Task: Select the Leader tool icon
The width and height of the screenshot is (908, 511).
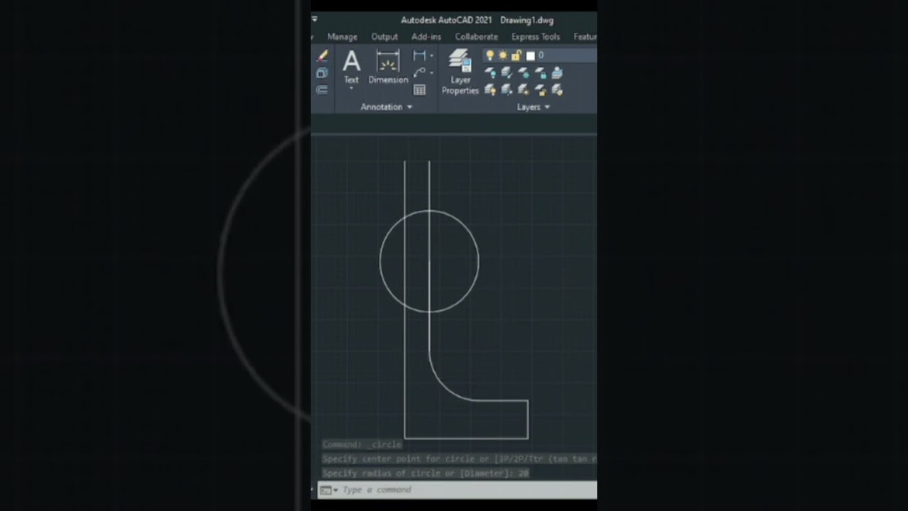Action: 419,72
